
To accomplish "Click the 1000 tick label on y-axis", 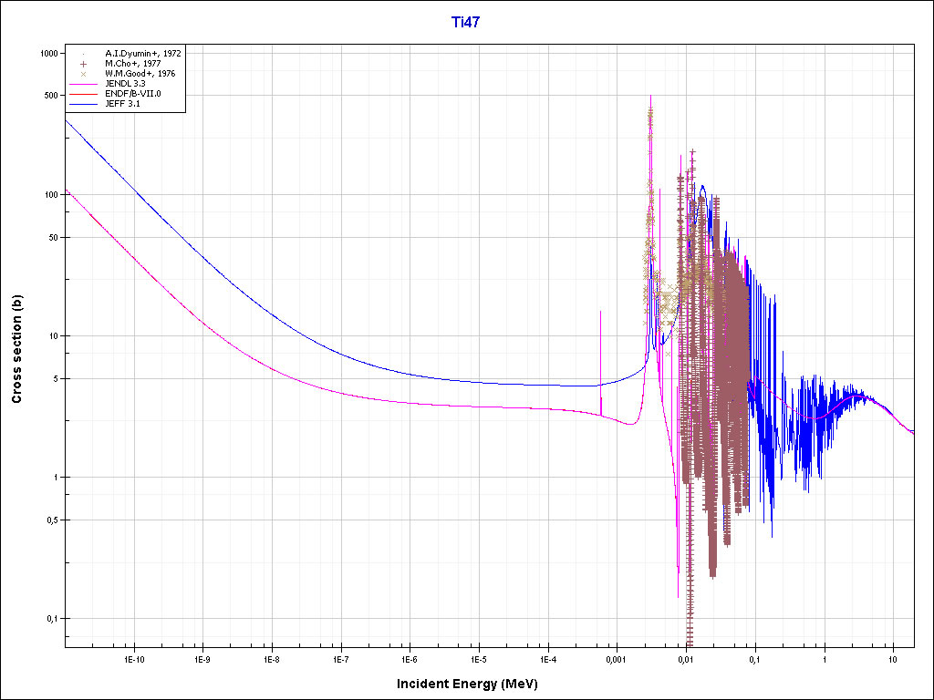I will pos(47,54).
